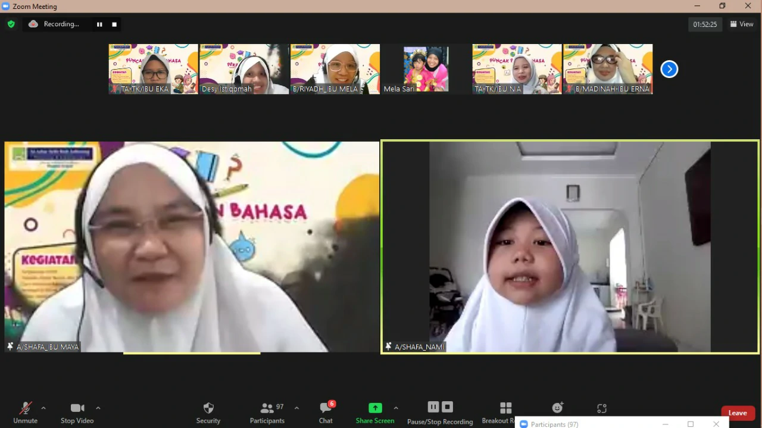Click the Share Screen button

coord(375,413)
